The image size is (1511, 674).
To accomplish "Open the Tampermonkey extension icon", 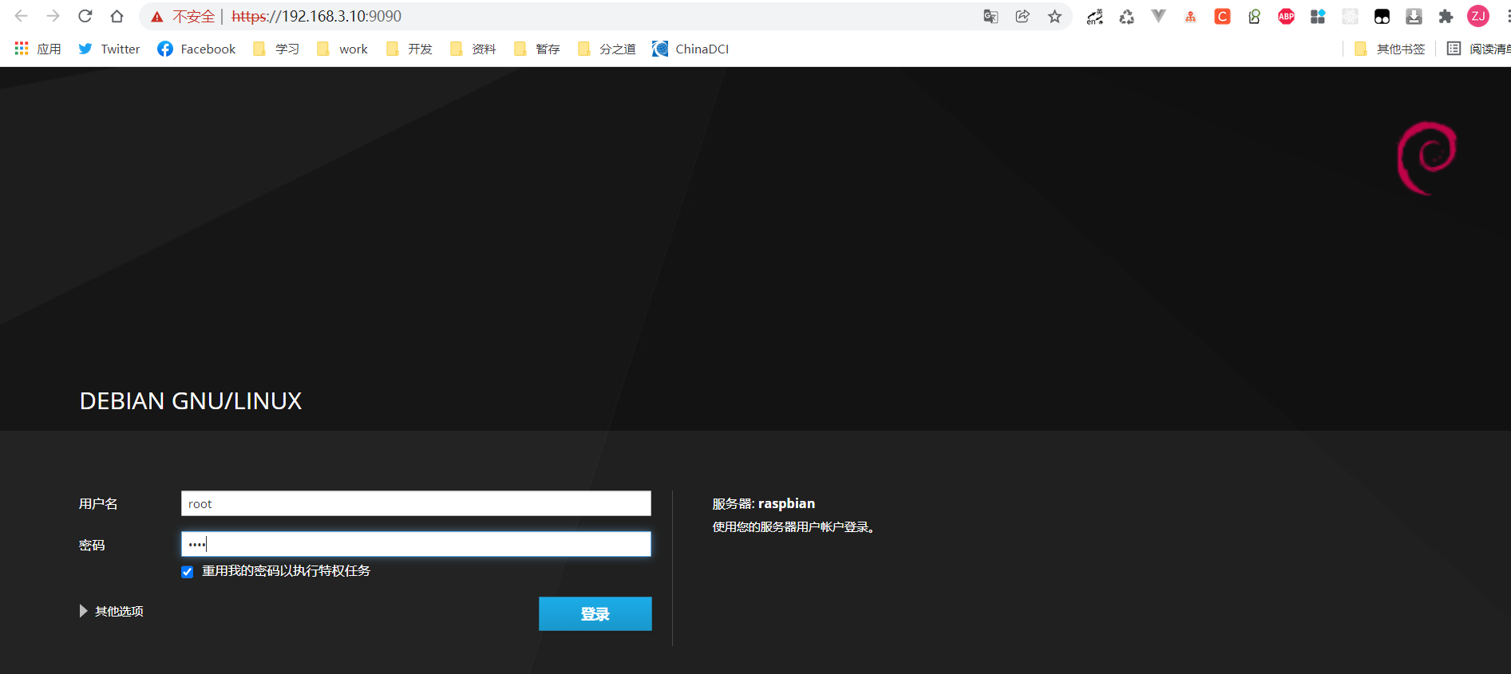I will (1382, 17).
